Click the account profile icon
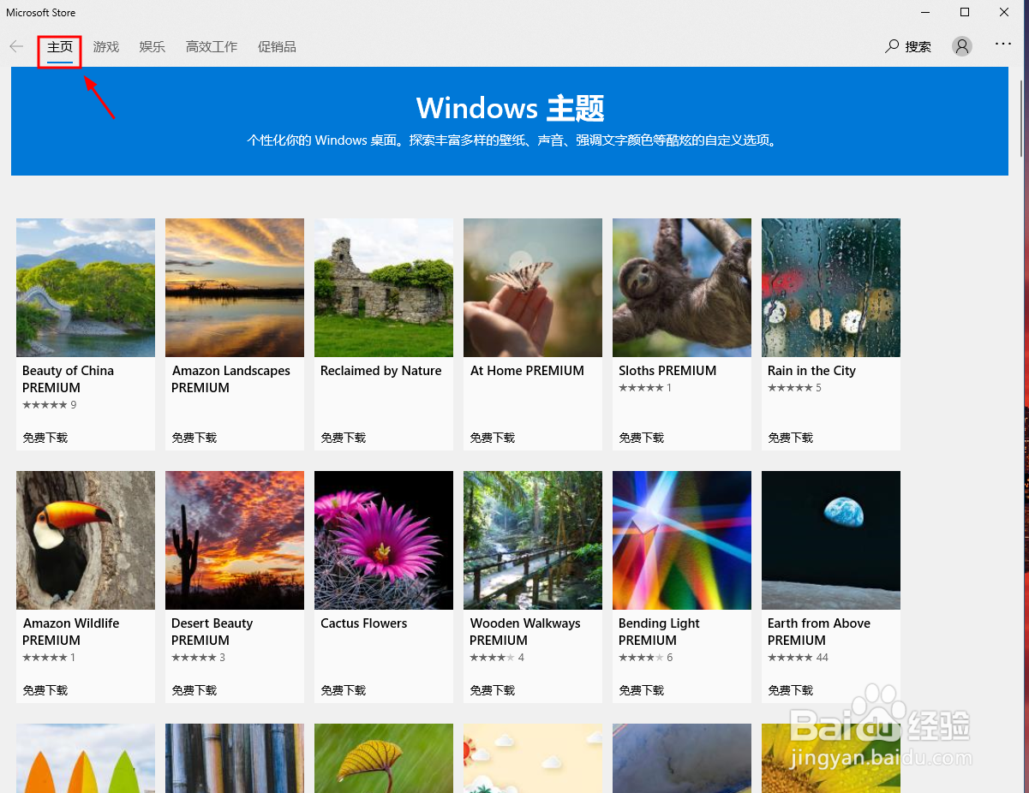 tap(961, 46)
